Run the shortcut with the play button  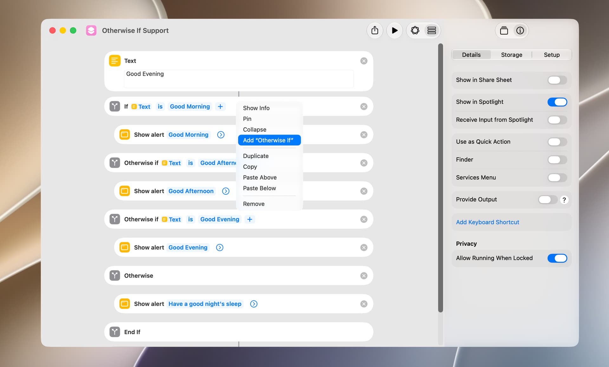394,30
